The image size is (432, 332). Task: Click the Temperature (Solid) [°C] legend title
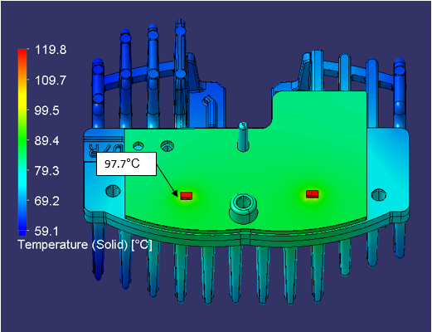(x=85, y=245)
